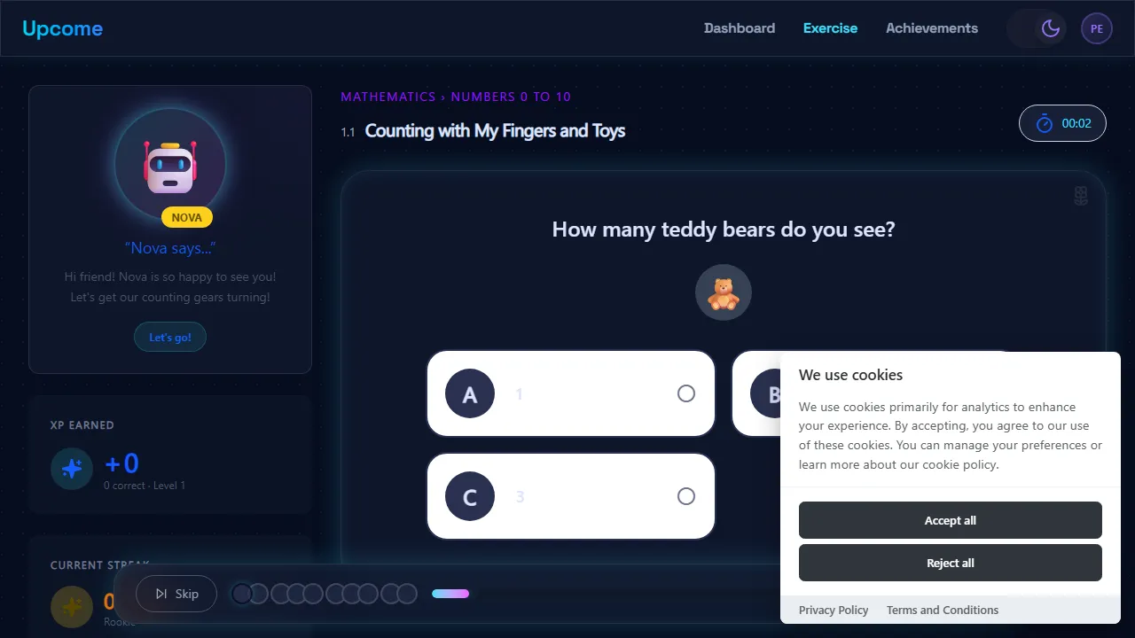Click the first highlighted progress dot
This screenshot has height=638, width=1135.
click(x=242, y=594)
